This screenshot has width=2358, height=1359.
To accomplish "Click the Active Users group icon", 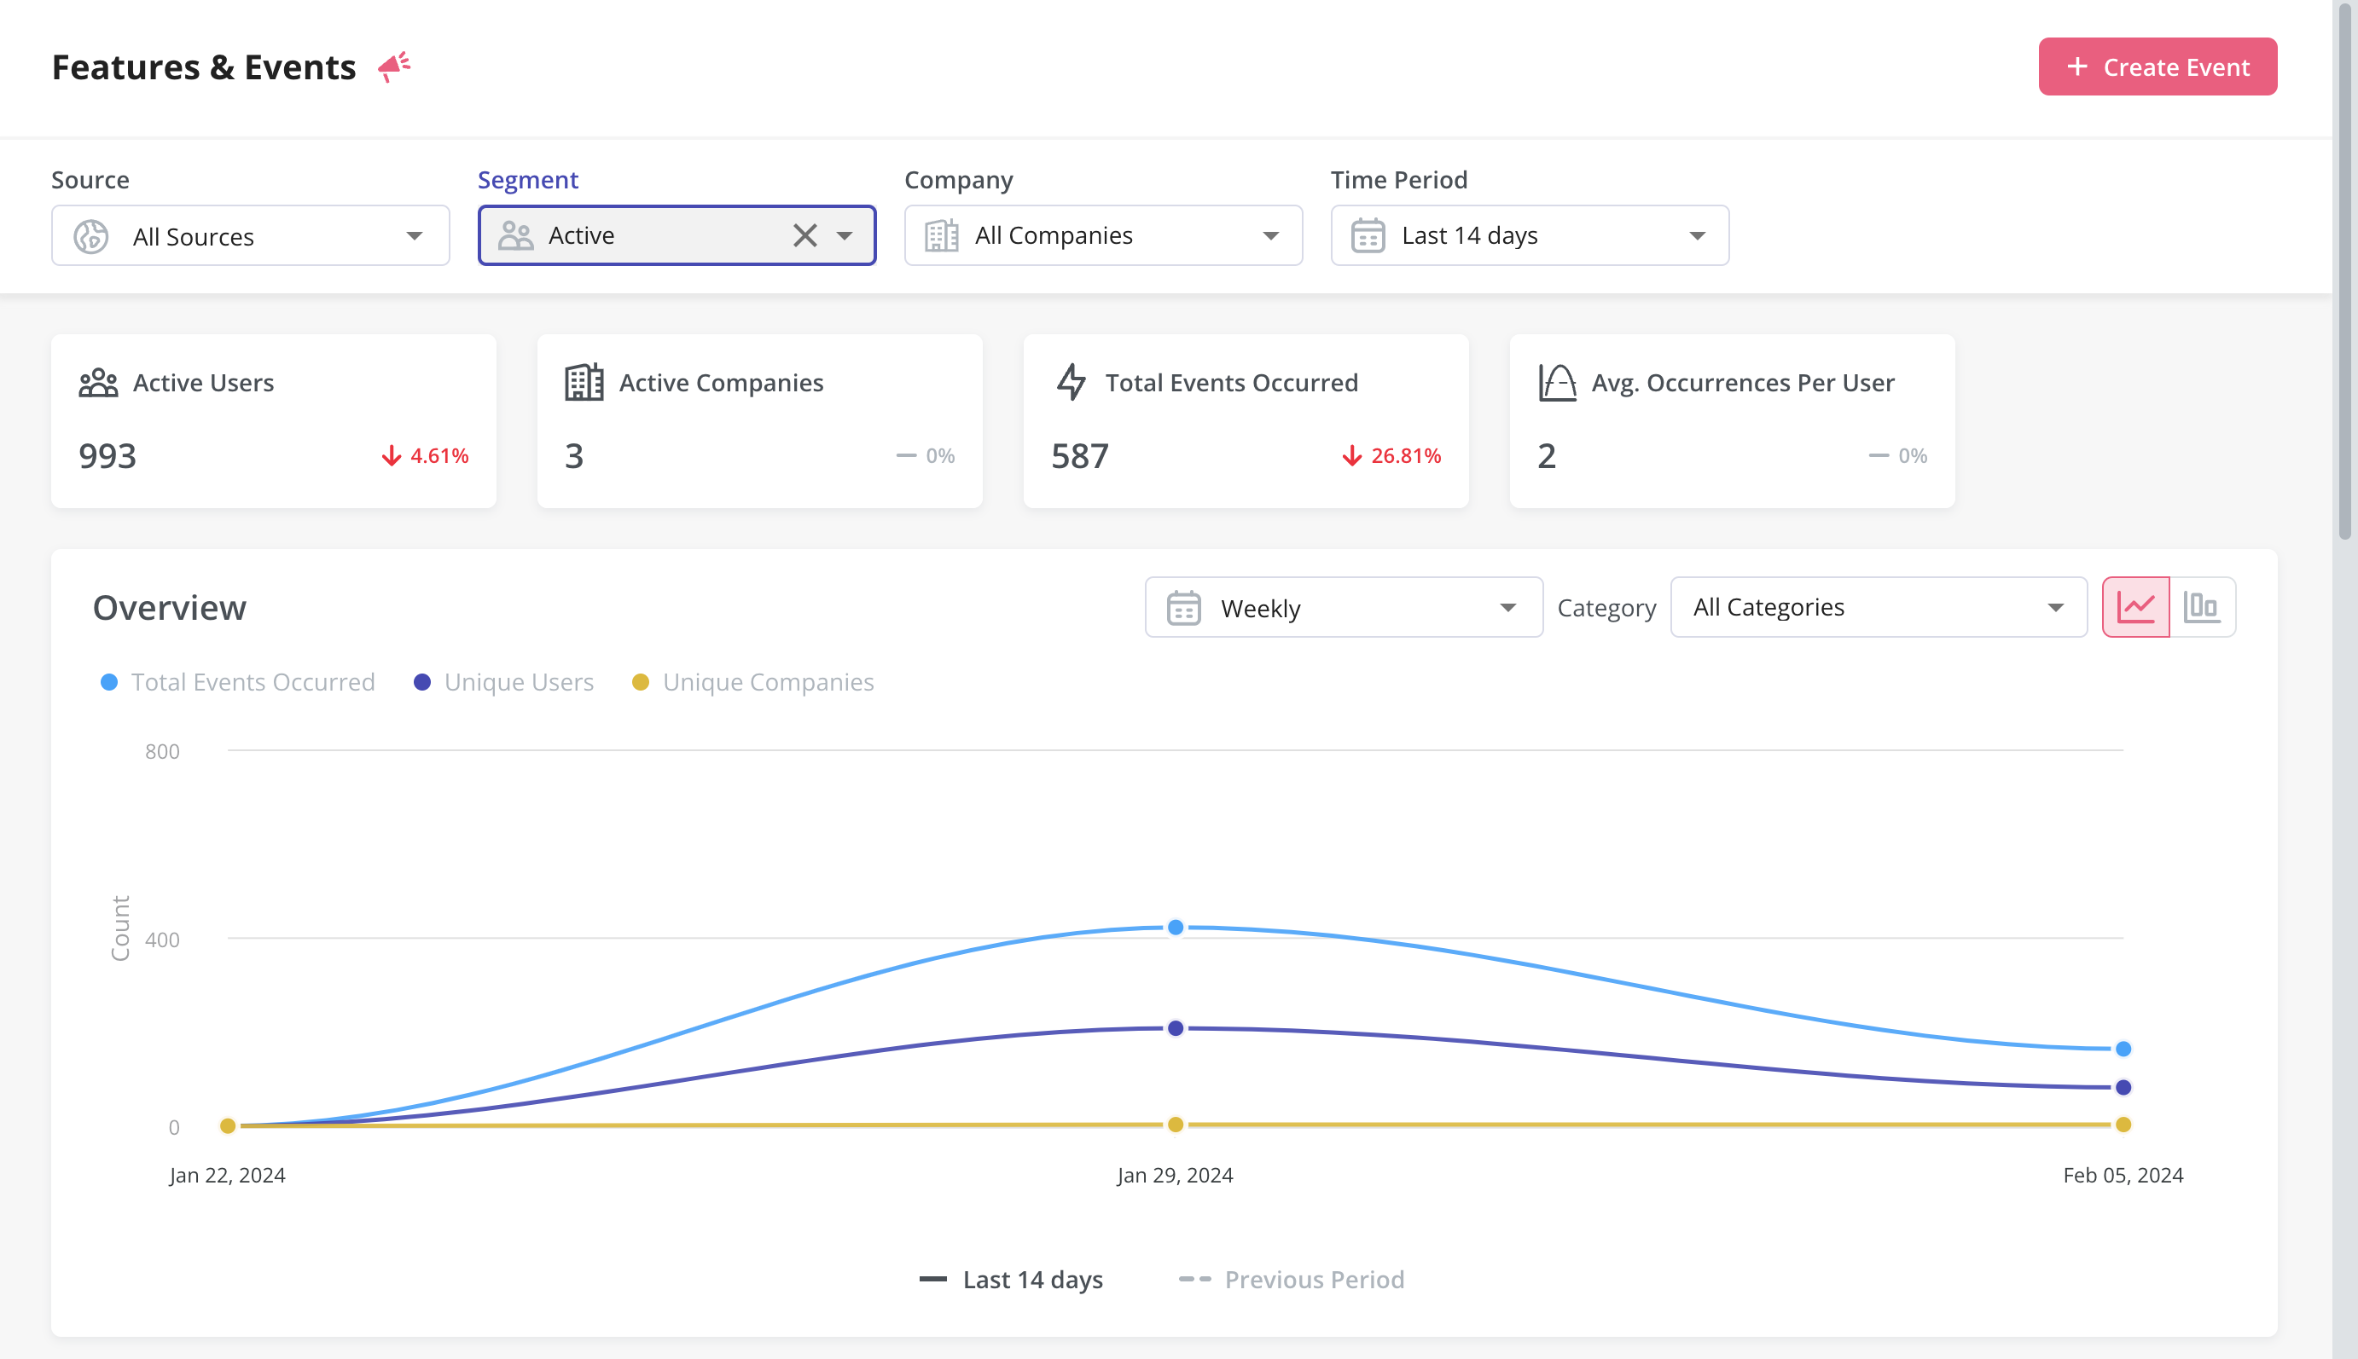I will point(98,383).
